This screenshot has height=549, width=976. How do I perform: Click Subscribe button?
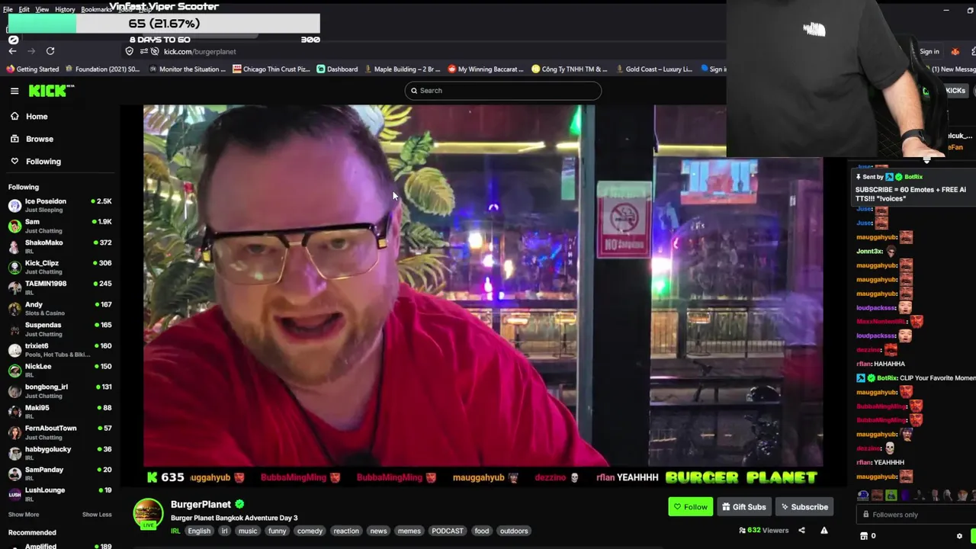(x=804, y=507)
